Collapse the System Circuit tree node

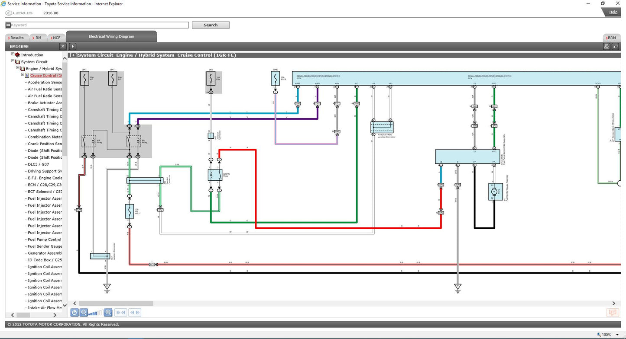click(13, 61)
